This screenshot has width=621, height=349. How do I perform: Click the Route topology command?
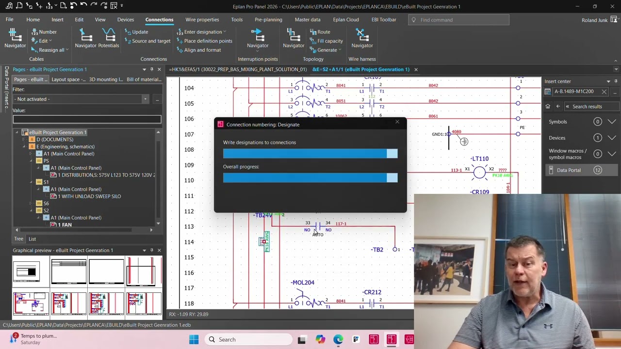point(320,32)
